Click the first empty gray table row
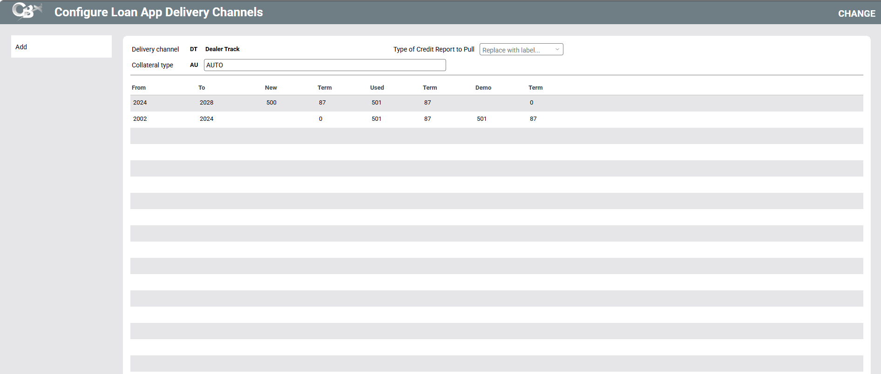881x374 pixels. point(496,136)
